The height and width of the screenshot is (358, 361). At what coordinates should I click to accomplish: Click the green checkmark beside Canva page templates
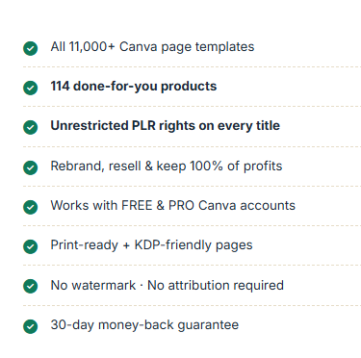pyautogui.click(x=31, y=48)
